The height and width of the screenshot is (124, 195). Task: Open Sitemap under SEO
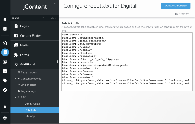point(30,116)
